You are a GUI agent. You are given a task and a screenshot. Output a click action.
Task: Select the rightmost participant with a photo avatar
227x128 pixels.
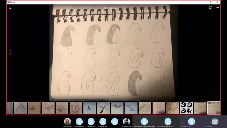pyautogui.click(x=215, y=122)
